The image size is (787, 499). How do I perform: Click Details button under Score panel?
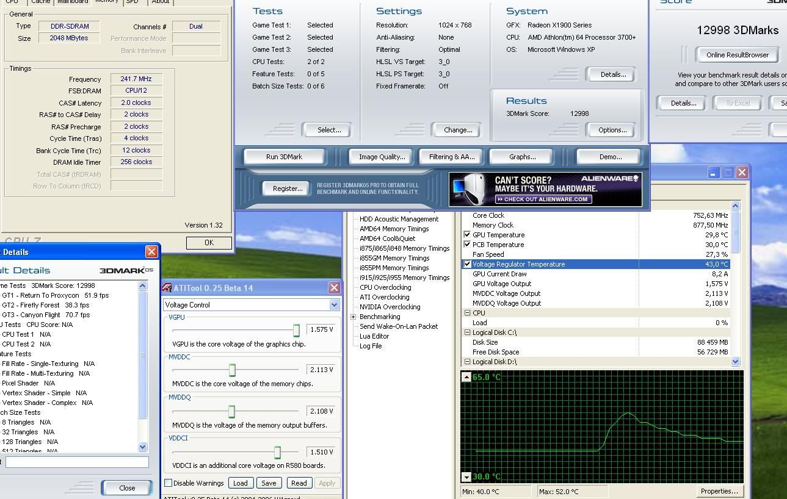point(683,103)
